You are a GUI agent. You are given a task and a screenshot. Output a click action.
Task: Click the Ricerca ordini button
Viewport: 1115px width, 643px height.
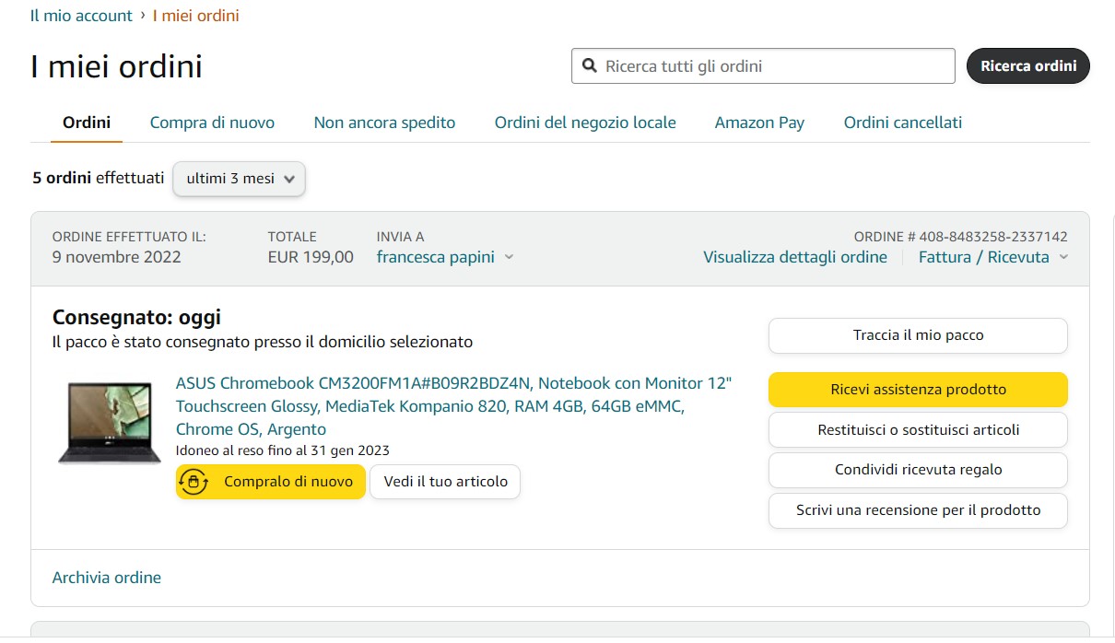(x=1028, y=66)
